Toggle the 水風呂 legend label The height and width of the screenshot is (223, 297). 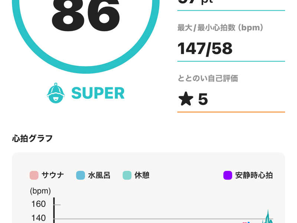(x=99, y=175)
